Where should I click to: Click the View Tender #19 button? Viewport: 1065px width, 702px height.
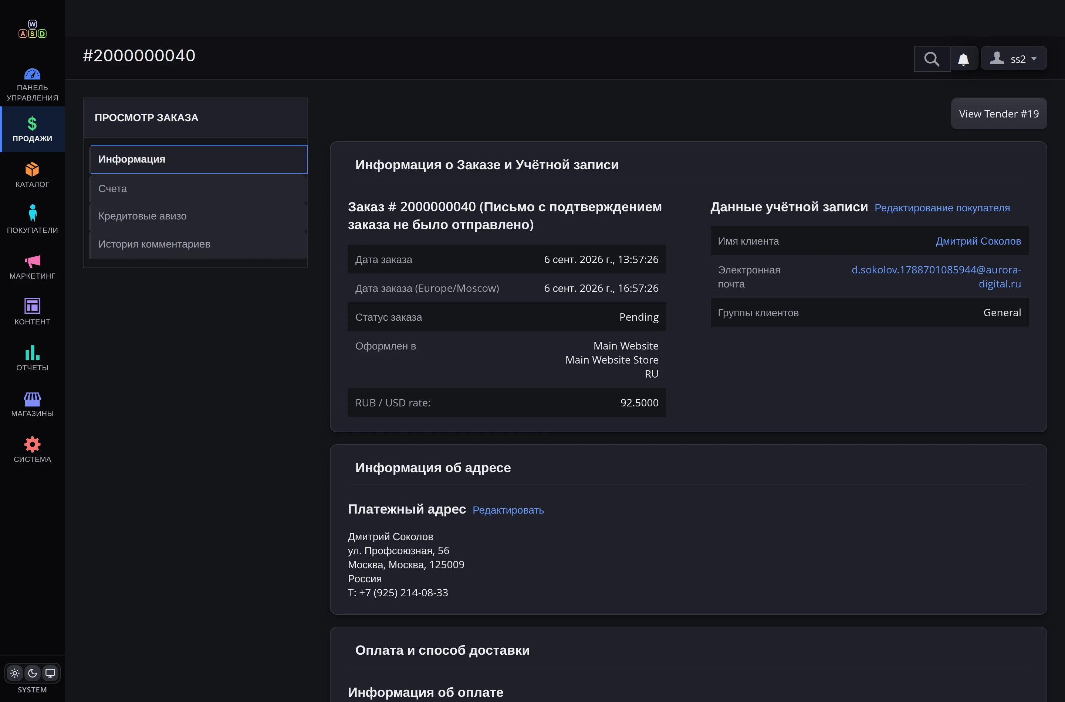(999, 114)
